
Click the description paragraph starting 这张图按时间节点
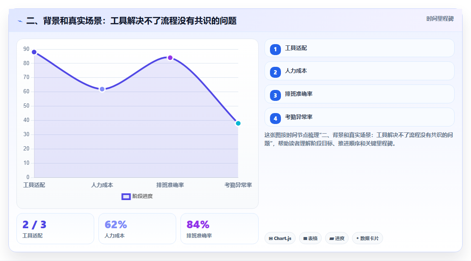[x=359, y=139]
